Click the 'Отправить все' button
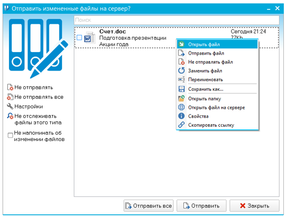This screenshot has height=217, width=286. coord(148,206)
